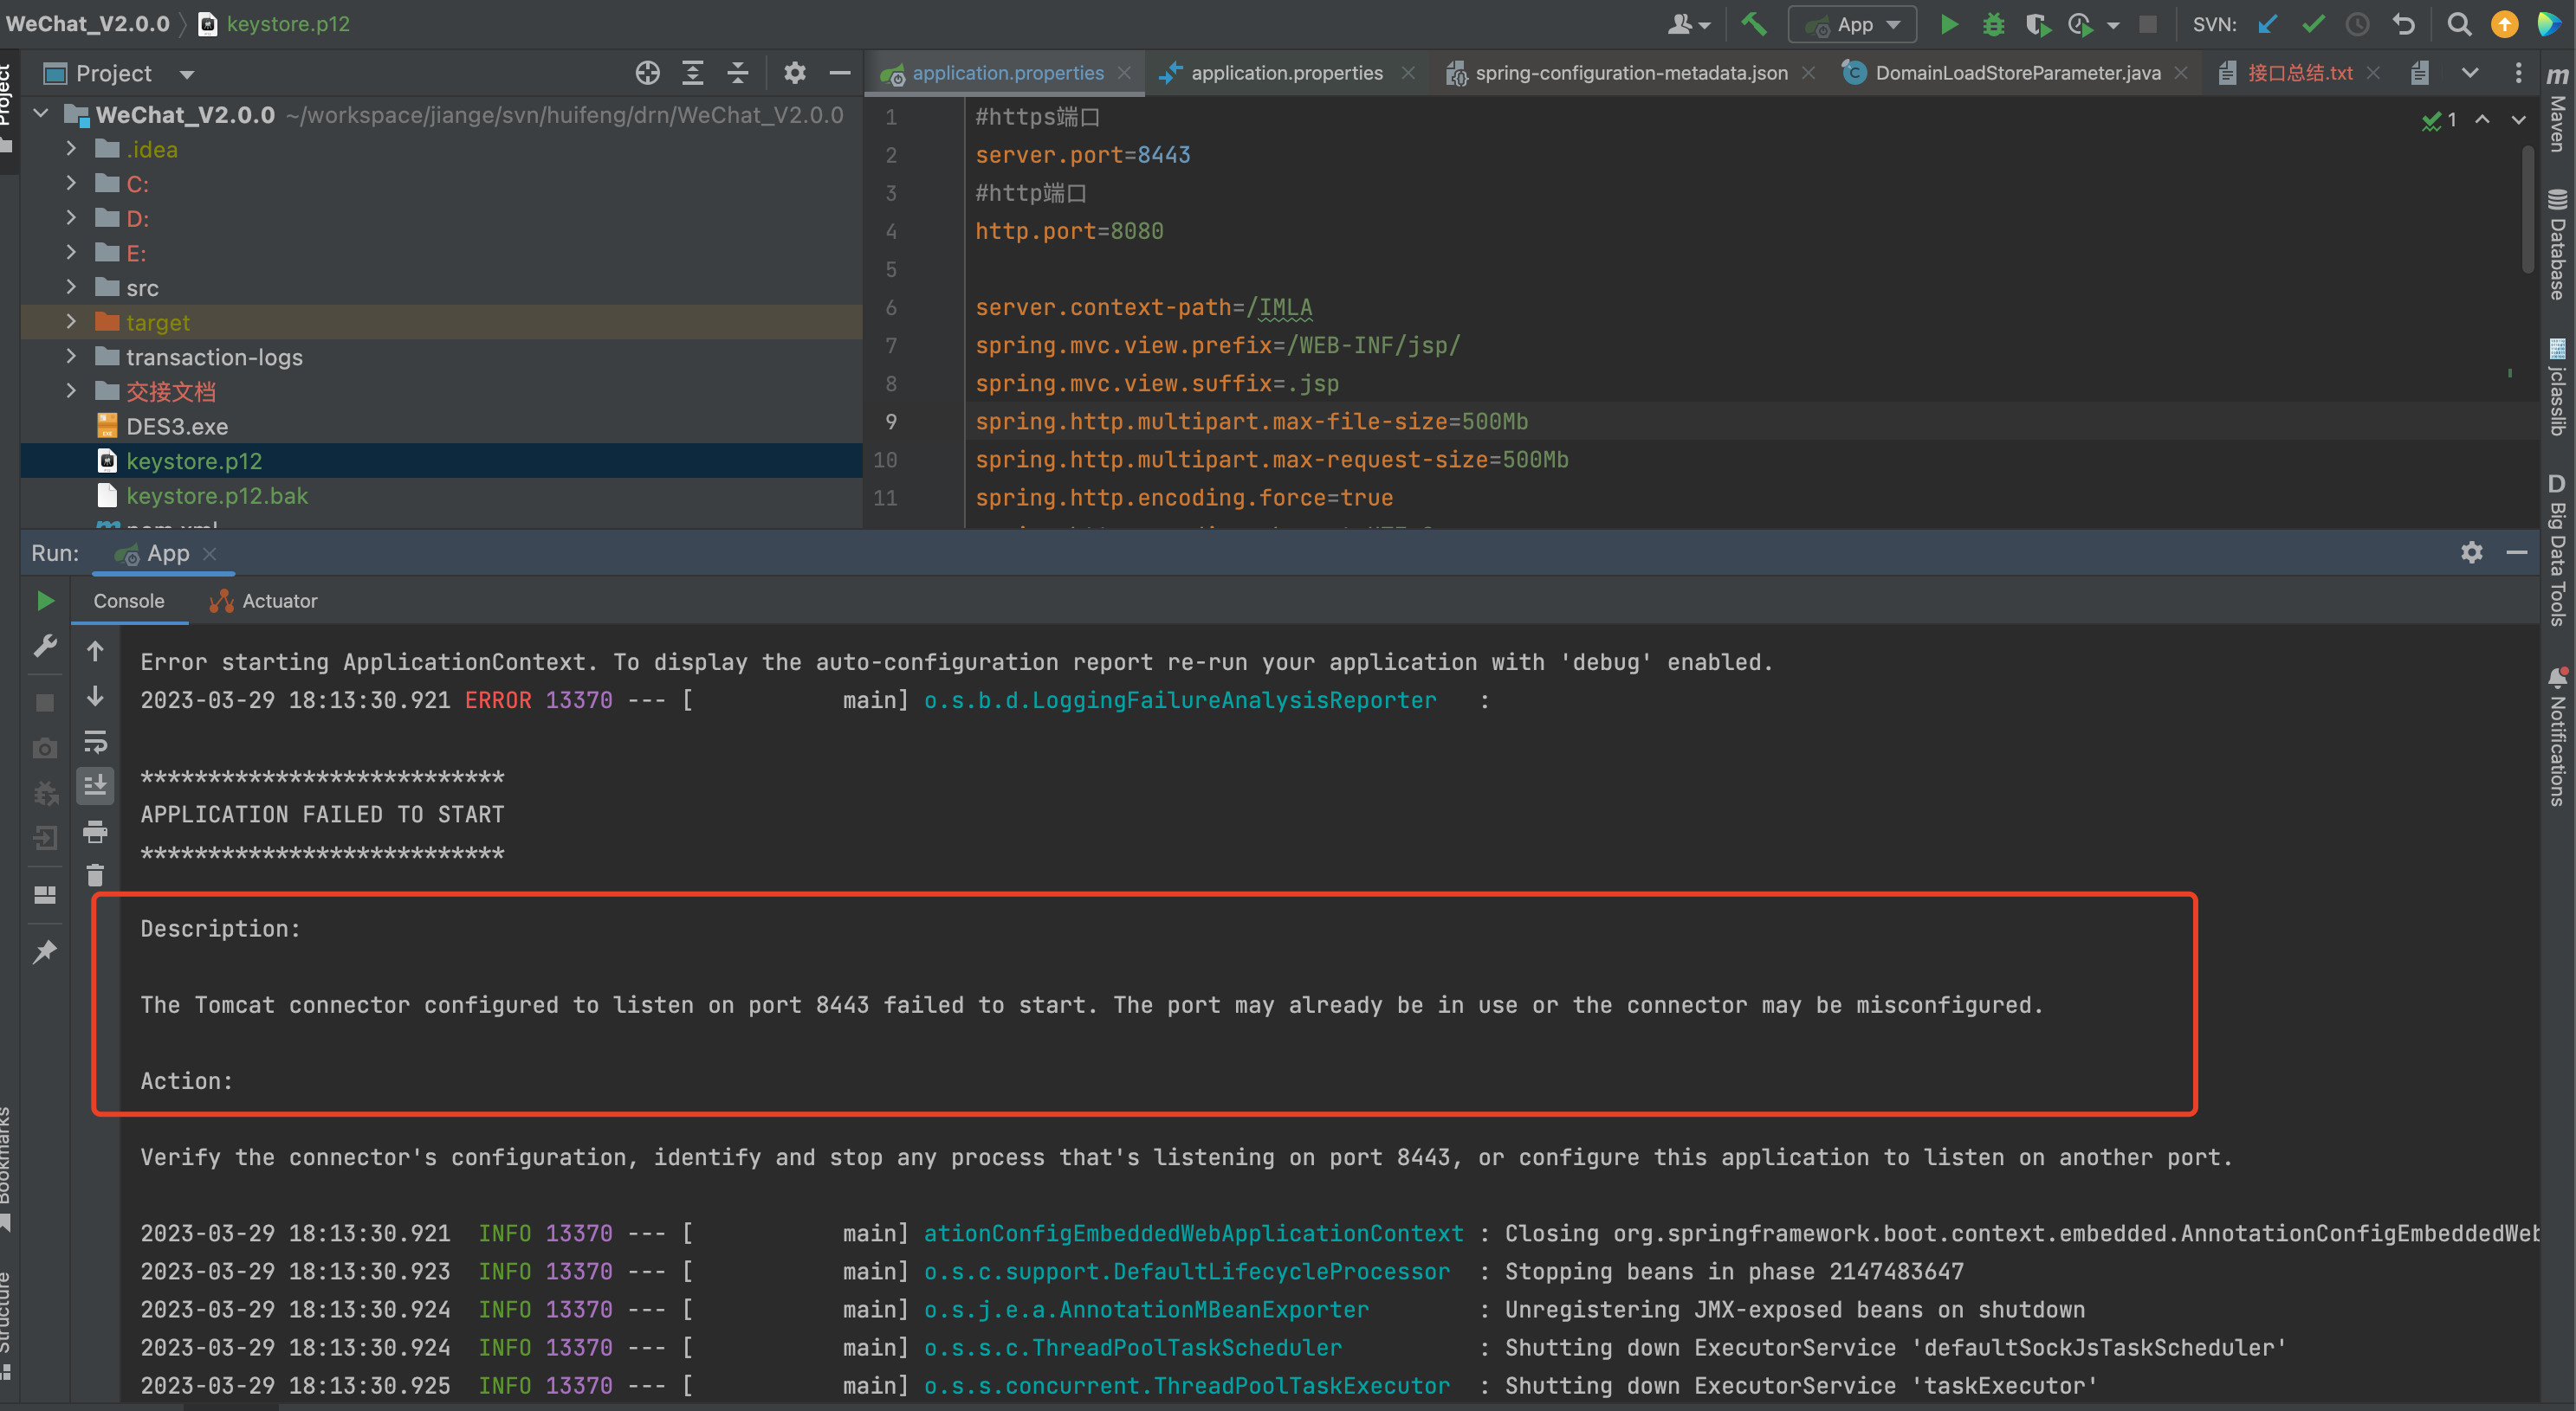2576x1411 pixels.
Task: Toggle scroll to end in console
Action: 95,787
